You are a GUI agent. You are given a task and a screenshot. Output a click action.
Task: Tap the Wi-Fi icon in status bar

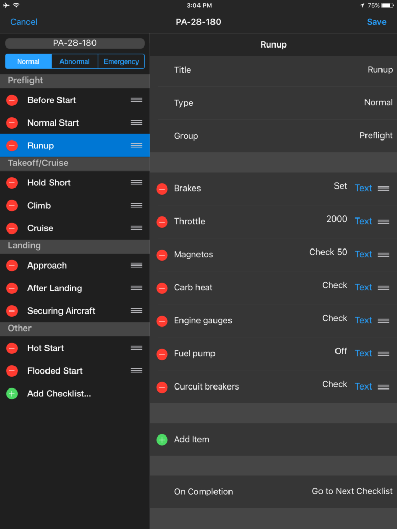click(16, 5)
